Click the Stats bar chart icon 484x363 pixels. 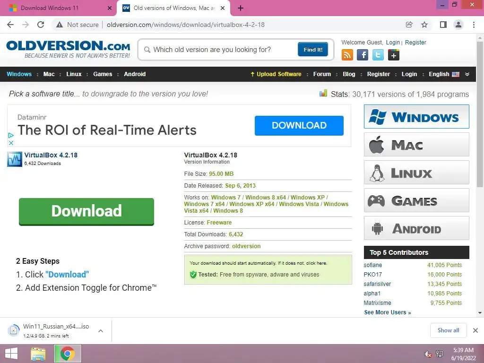[323, 93]
